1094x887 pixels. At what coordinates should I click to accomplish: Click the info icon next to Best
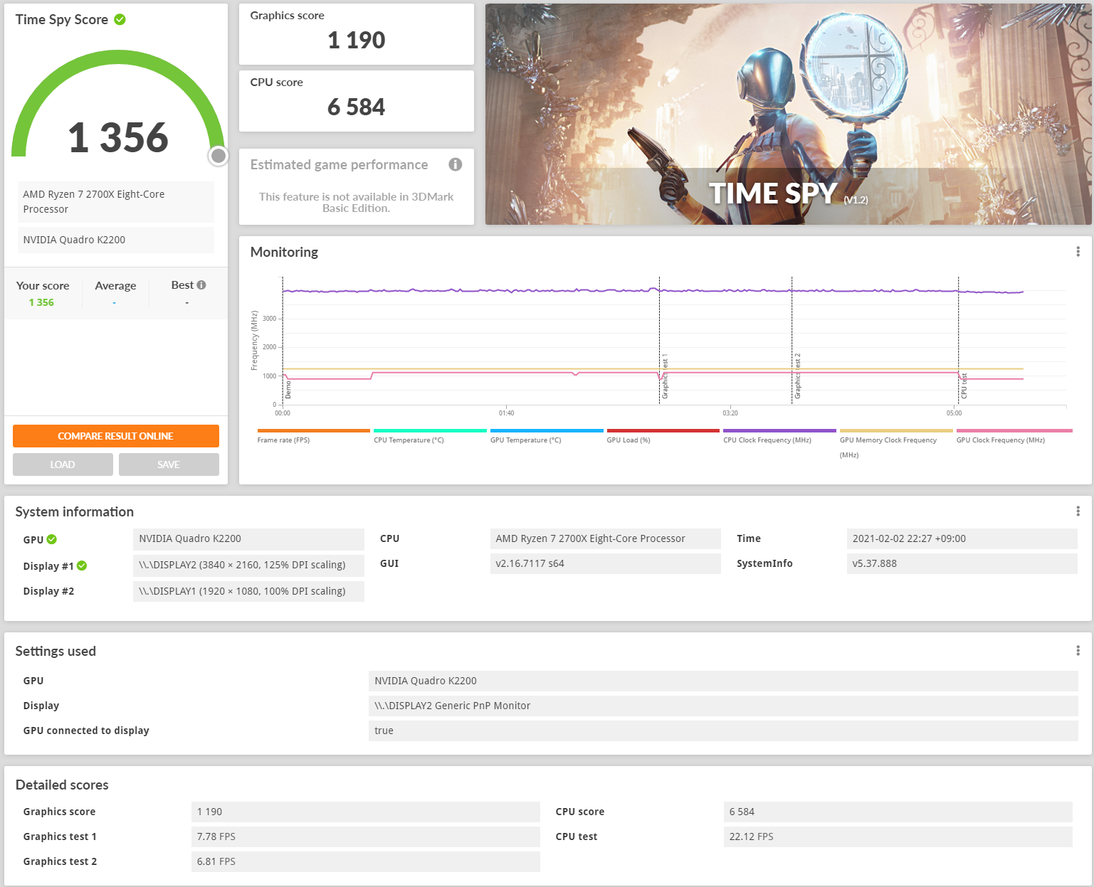[201, 285]
